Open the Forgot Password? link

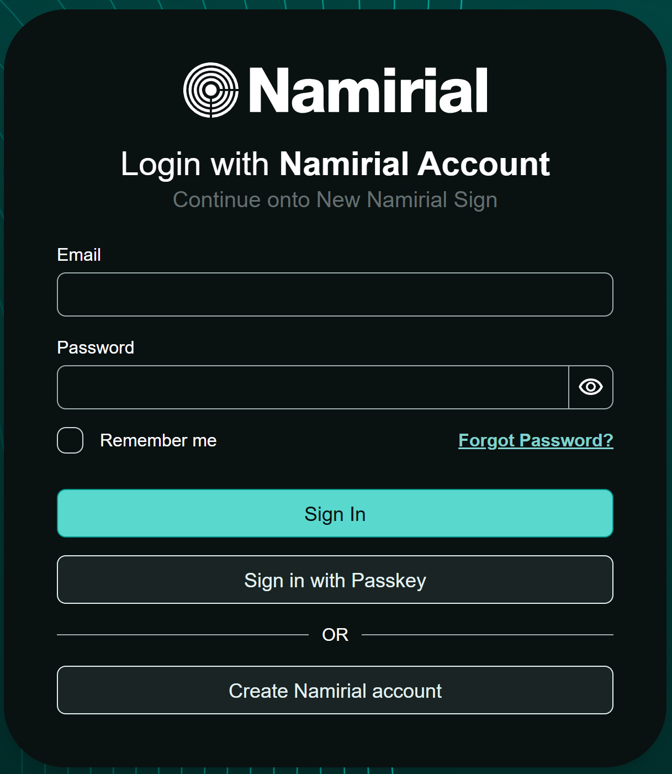pyautogui.click(x=536, y=440)
